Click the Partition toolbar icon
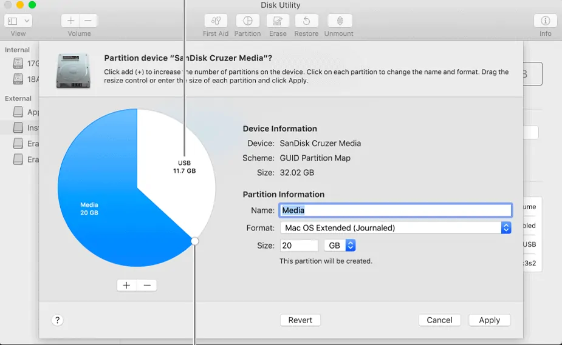 pyautogui.click(x=247, y=21)
